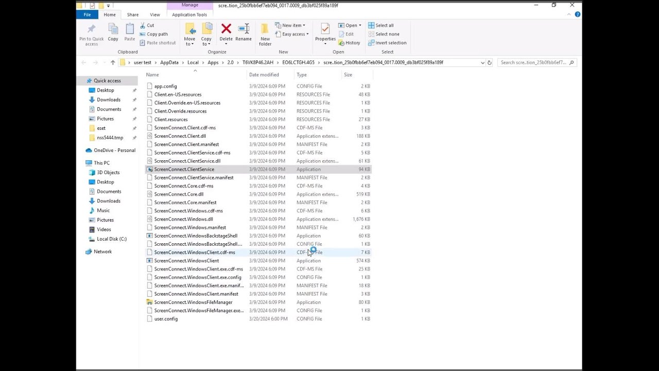
Task: Open Customize Quick Access Toolbar dropdown
Action: pyautogui.click(x=108, y=6)
